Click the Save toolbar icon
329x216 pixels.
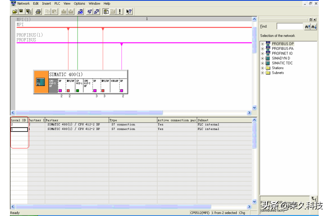click(x=21, y=11)
